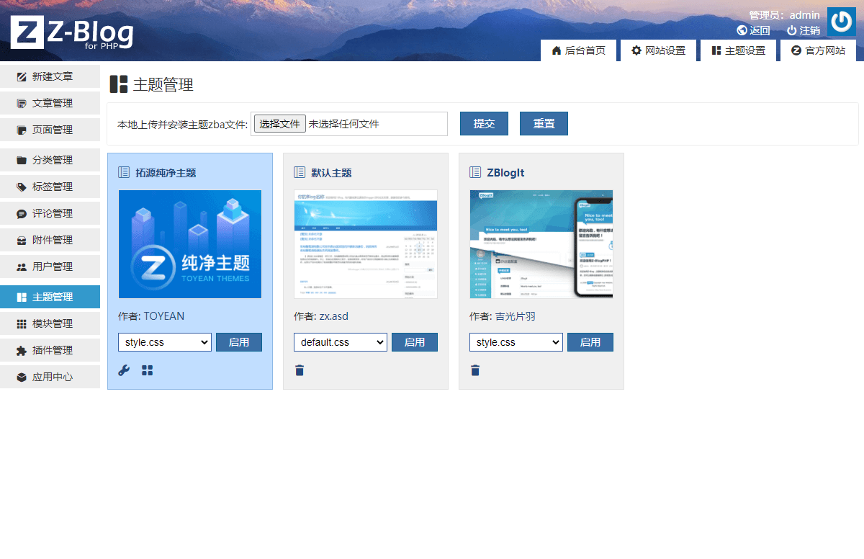Click the wrench settings icon under 拓源纯净主题

124,370
